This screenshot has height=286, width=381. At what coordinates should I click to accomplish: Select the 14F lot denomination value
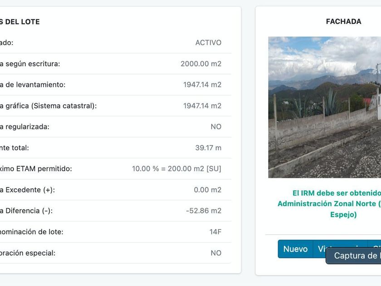[215, 232]
